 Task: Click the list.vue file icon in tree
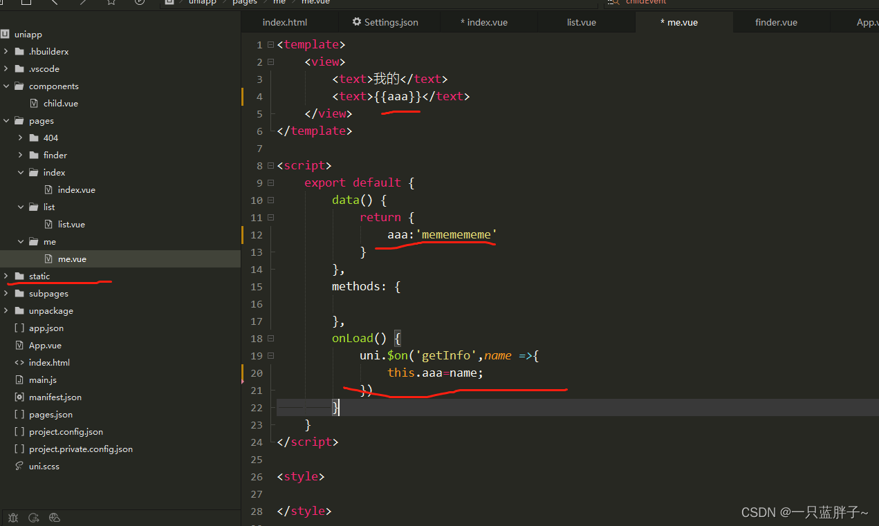click(48, 225)
